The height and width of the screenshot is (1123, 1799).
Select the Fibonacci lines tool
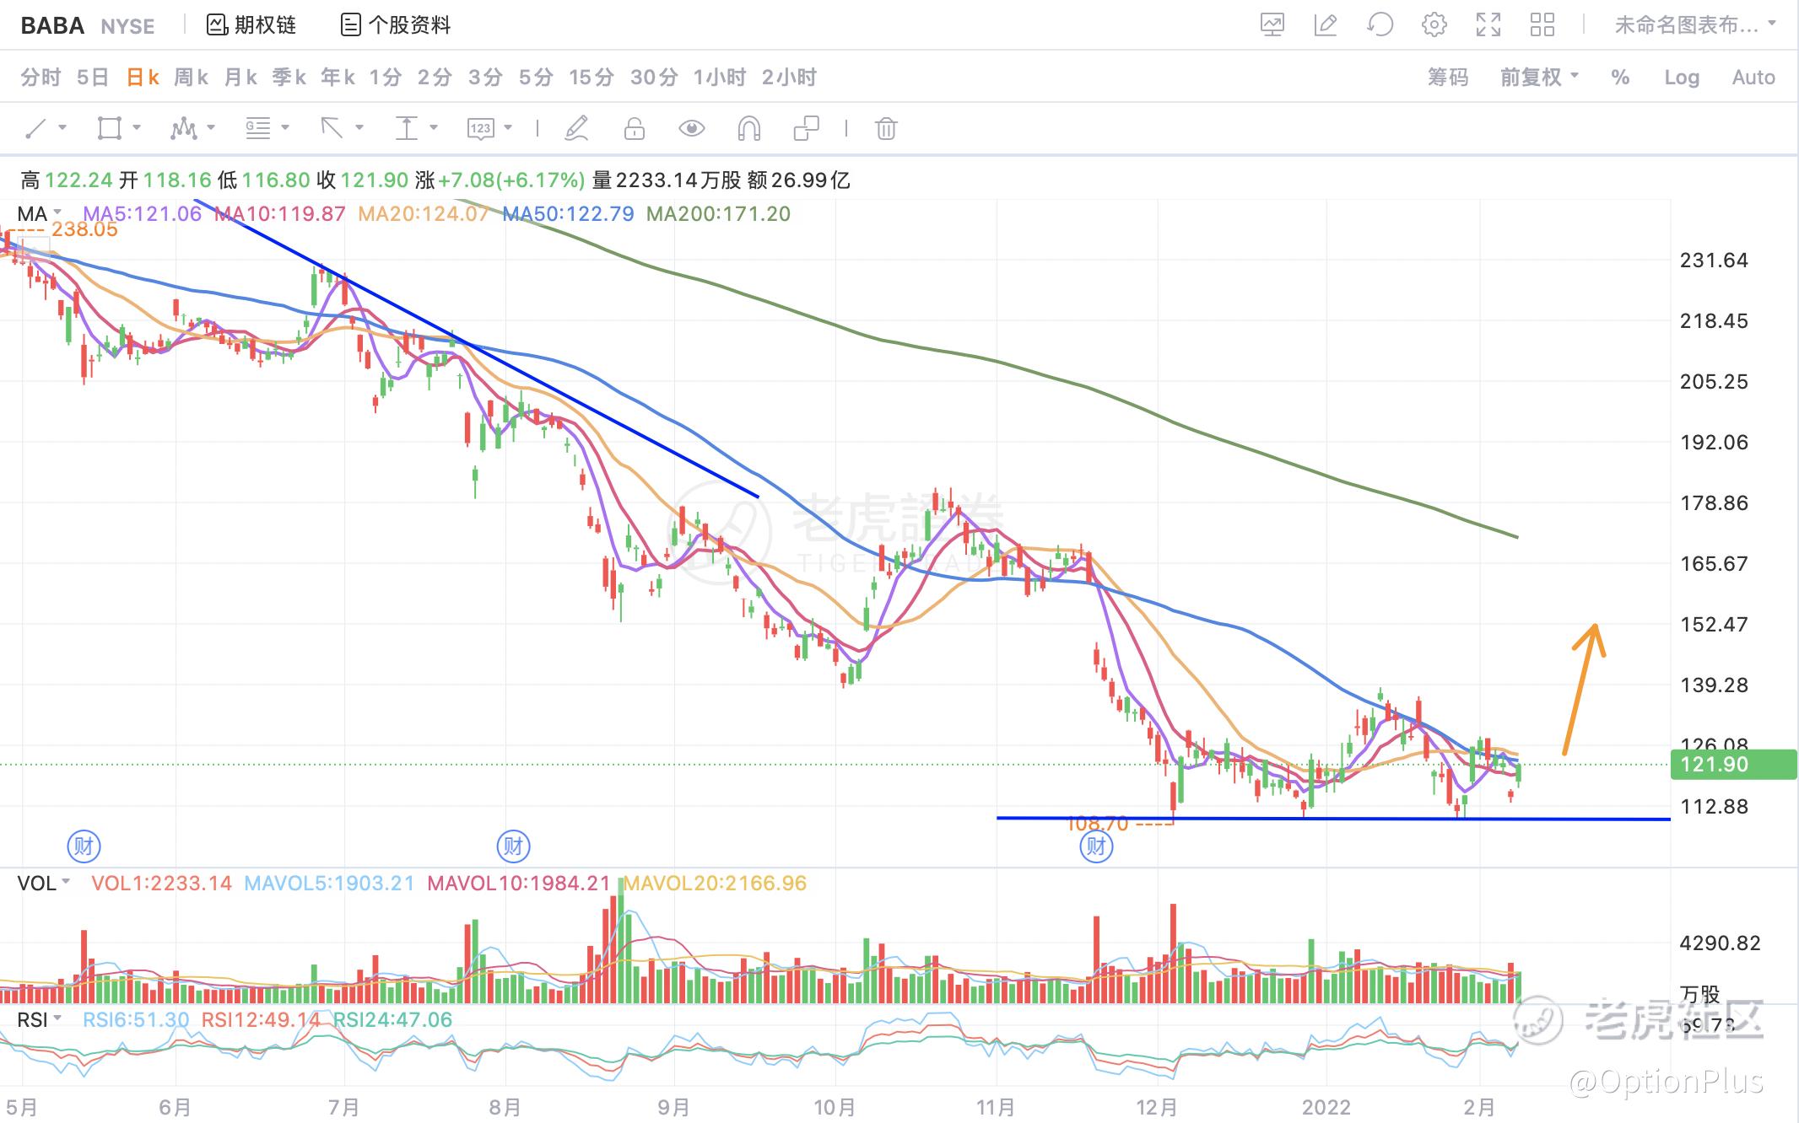pyautogui.click(x=257, y=128)
